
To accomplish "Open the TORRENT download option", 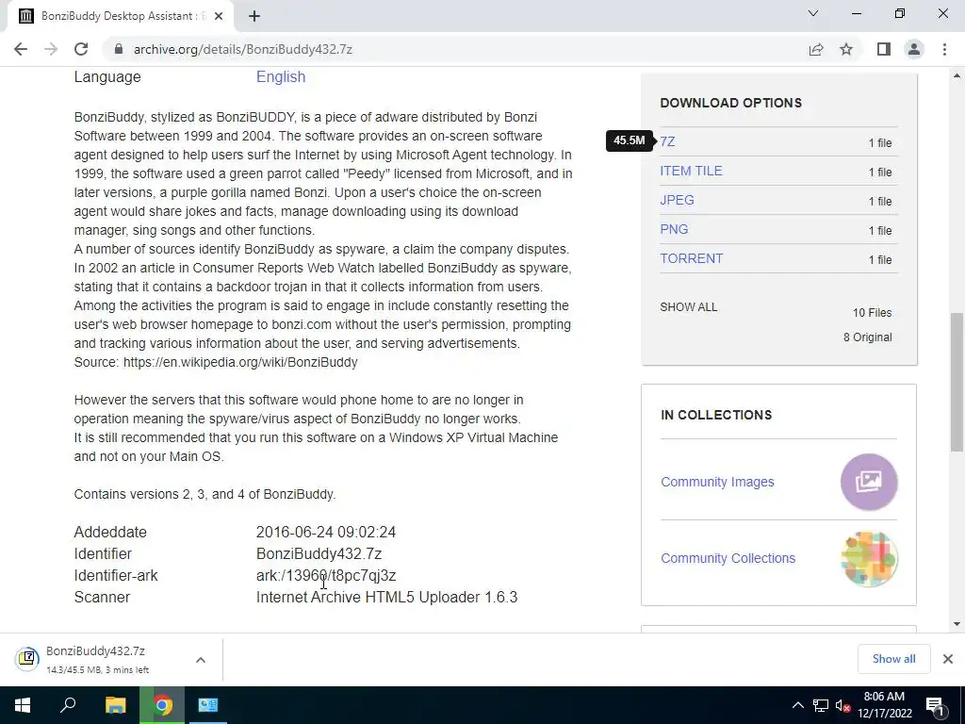I will tap(691, 258).
